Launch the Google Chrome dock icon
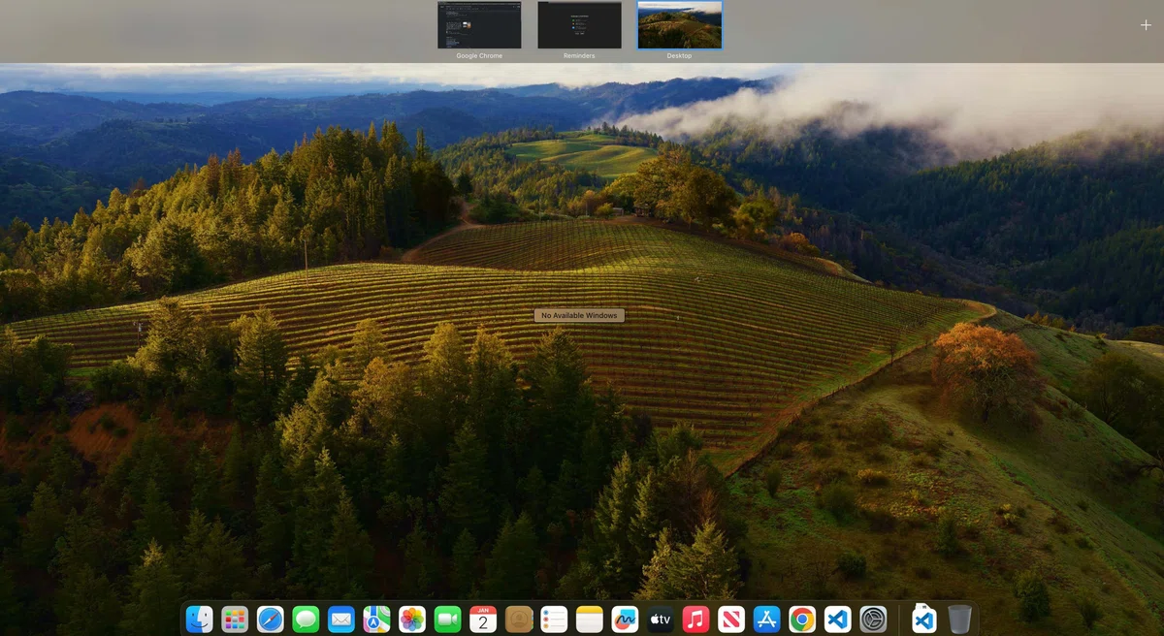This screenshot has height=636, width=1164. pyautogui.click(x=802, y=619)
